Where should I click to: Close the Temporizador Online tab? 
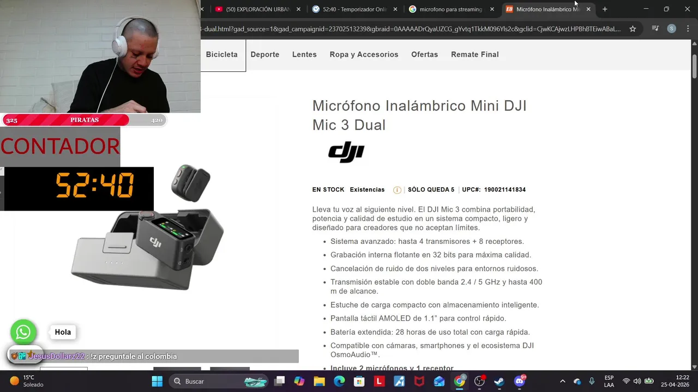(396, 9)
